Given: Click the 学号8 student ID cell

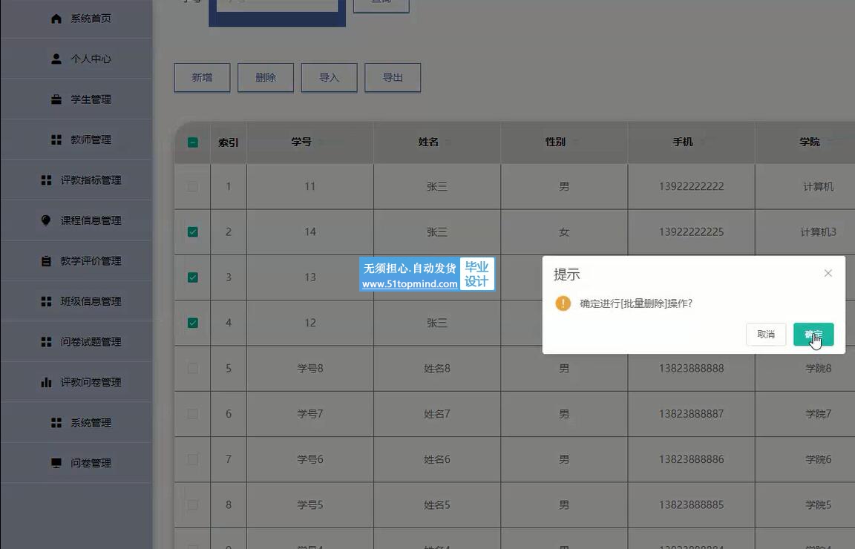Looking at the screenshot, I should point(310,369).
